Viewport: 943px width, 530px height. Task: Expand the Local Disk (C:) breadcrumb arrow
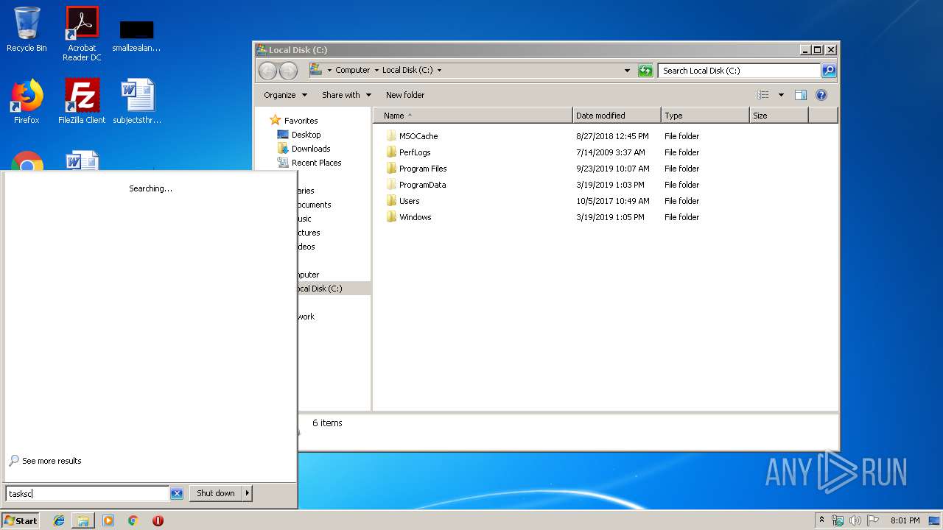click(440, 71)
